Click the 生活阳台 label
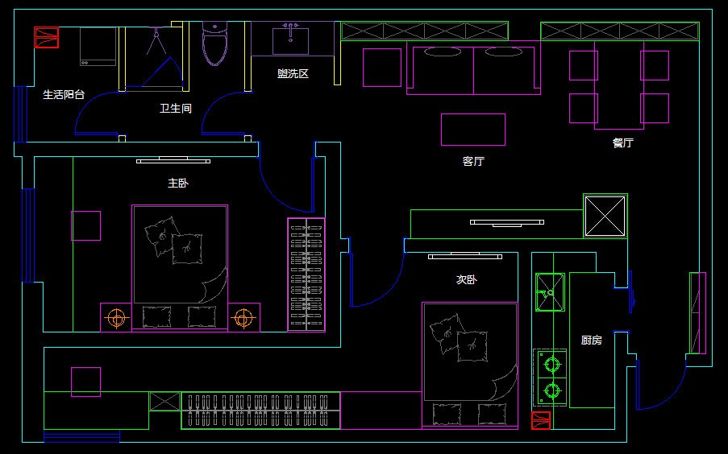The height and width of the screenshot is (454, 728). point(64,95)
